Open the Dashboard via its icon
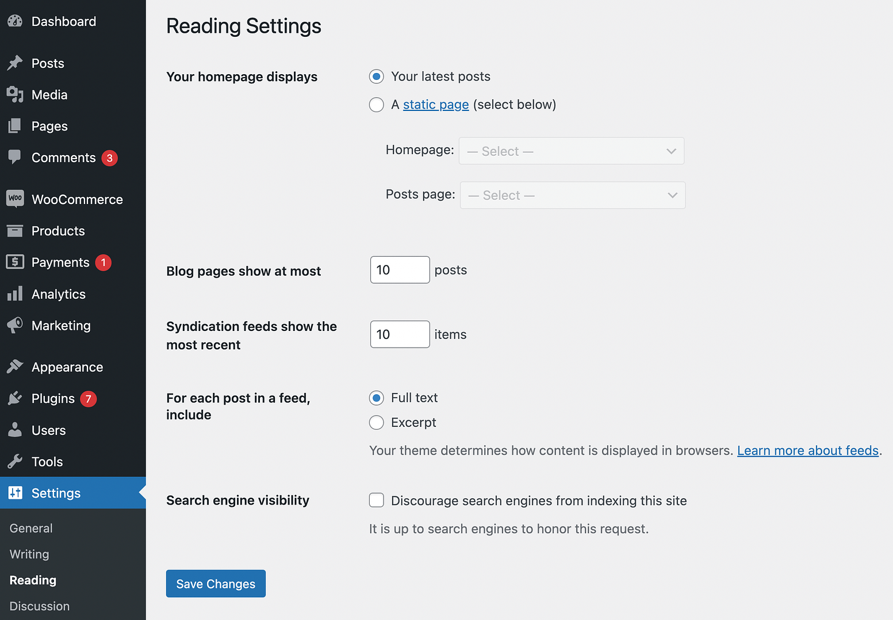Viewport: 893px width, 620px height. coord(14,21)
